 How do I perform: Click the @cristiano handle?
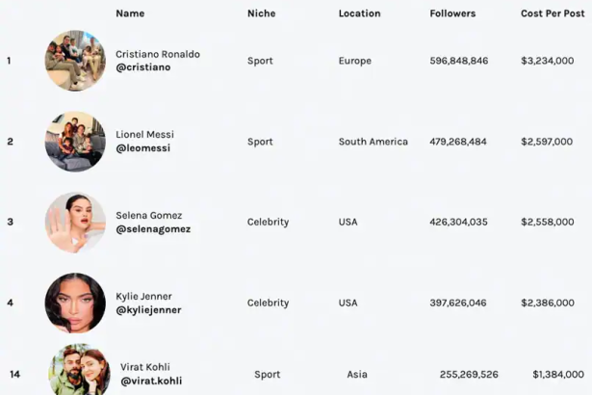pyautogui.click(x=143, y=67)
